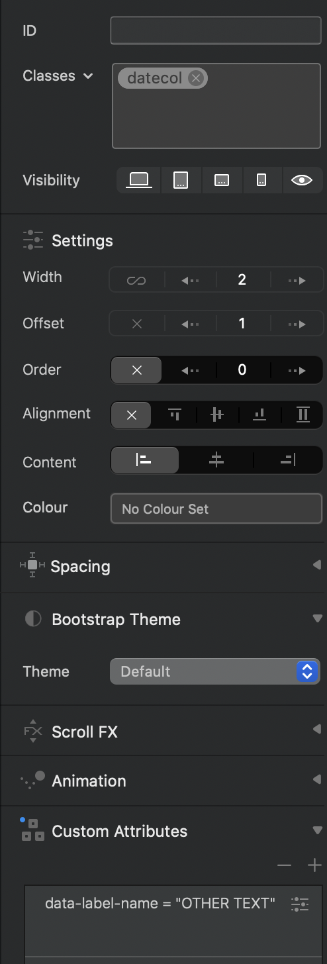Open the No Colour Set colour picker
The width and height of the screenshot is (327, 964).
(216, 508)
